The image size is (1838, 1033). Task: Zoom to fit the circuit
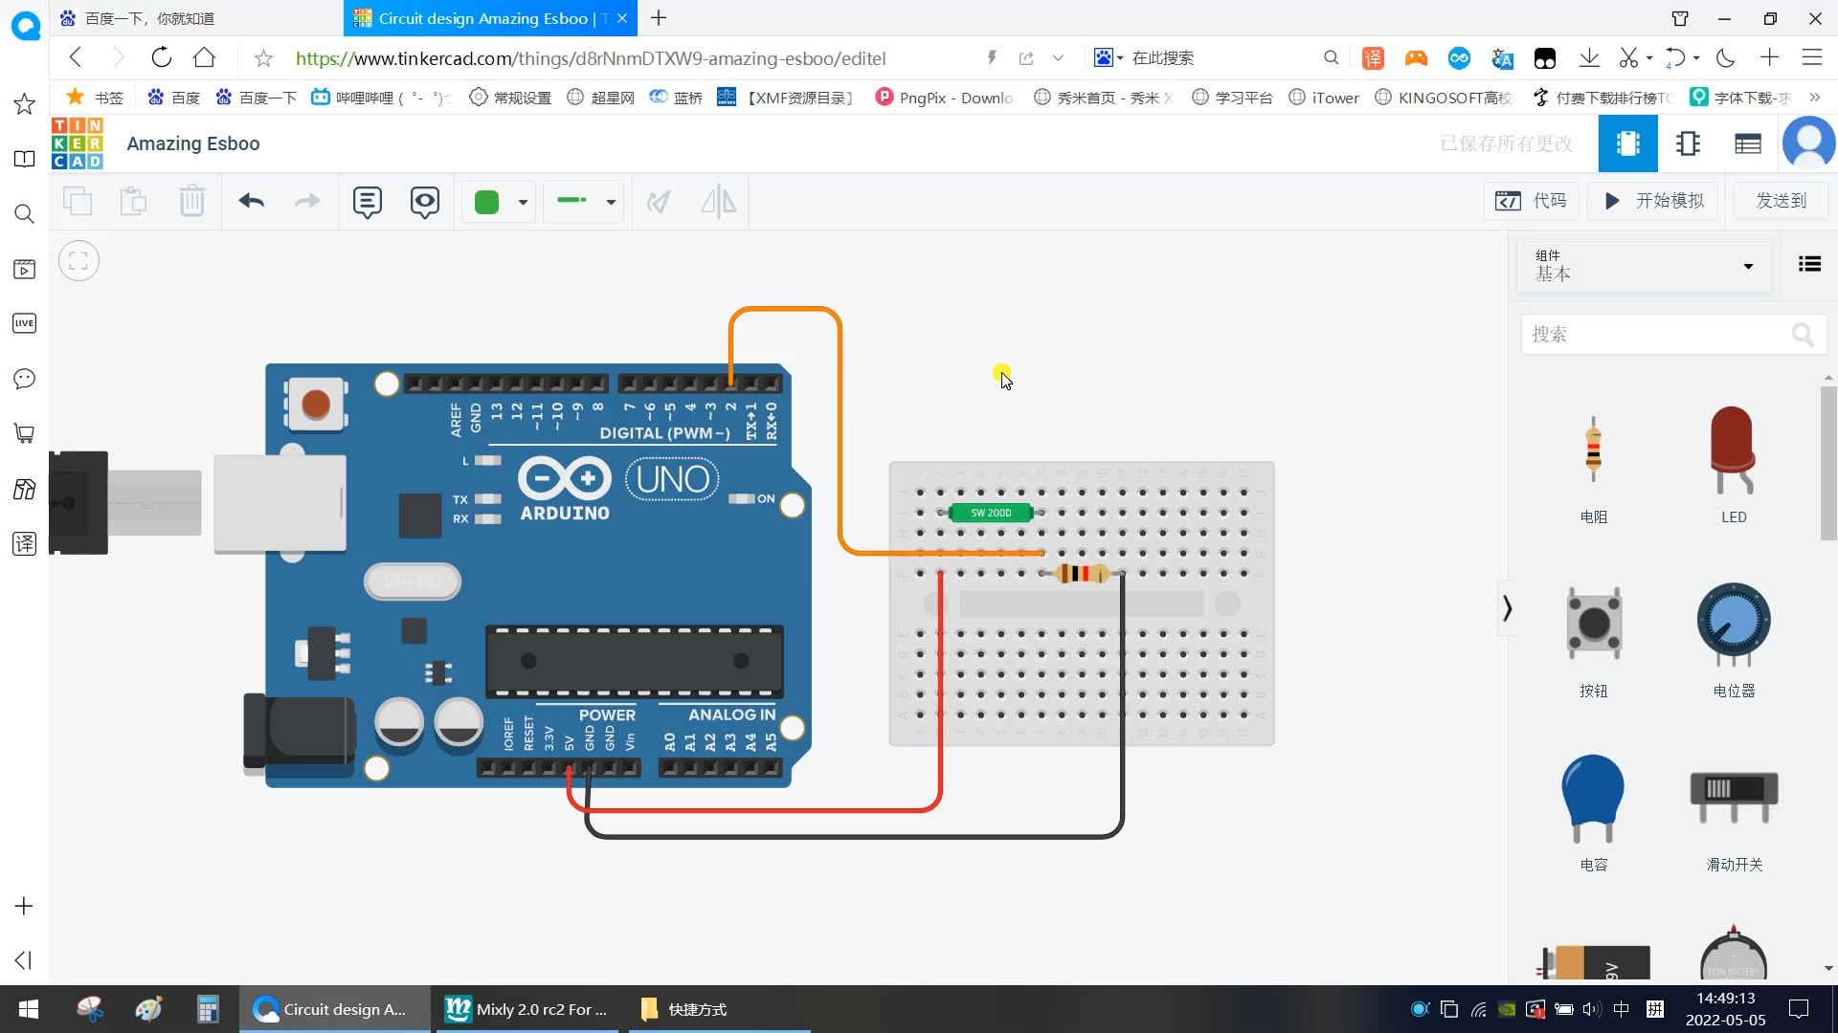click(78, 261)
